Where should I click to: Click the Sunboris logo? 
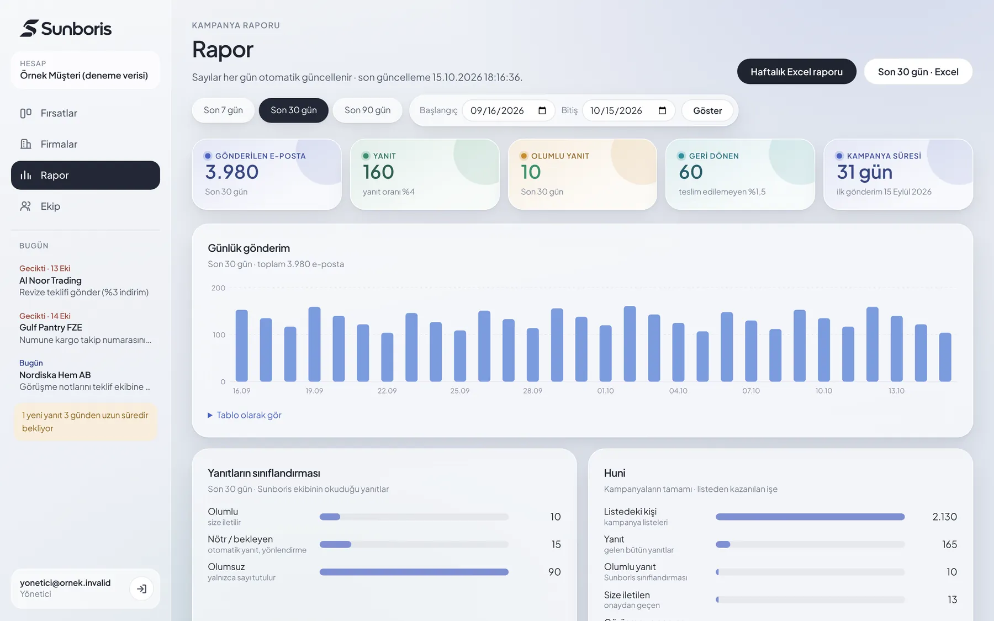[66, 28]
